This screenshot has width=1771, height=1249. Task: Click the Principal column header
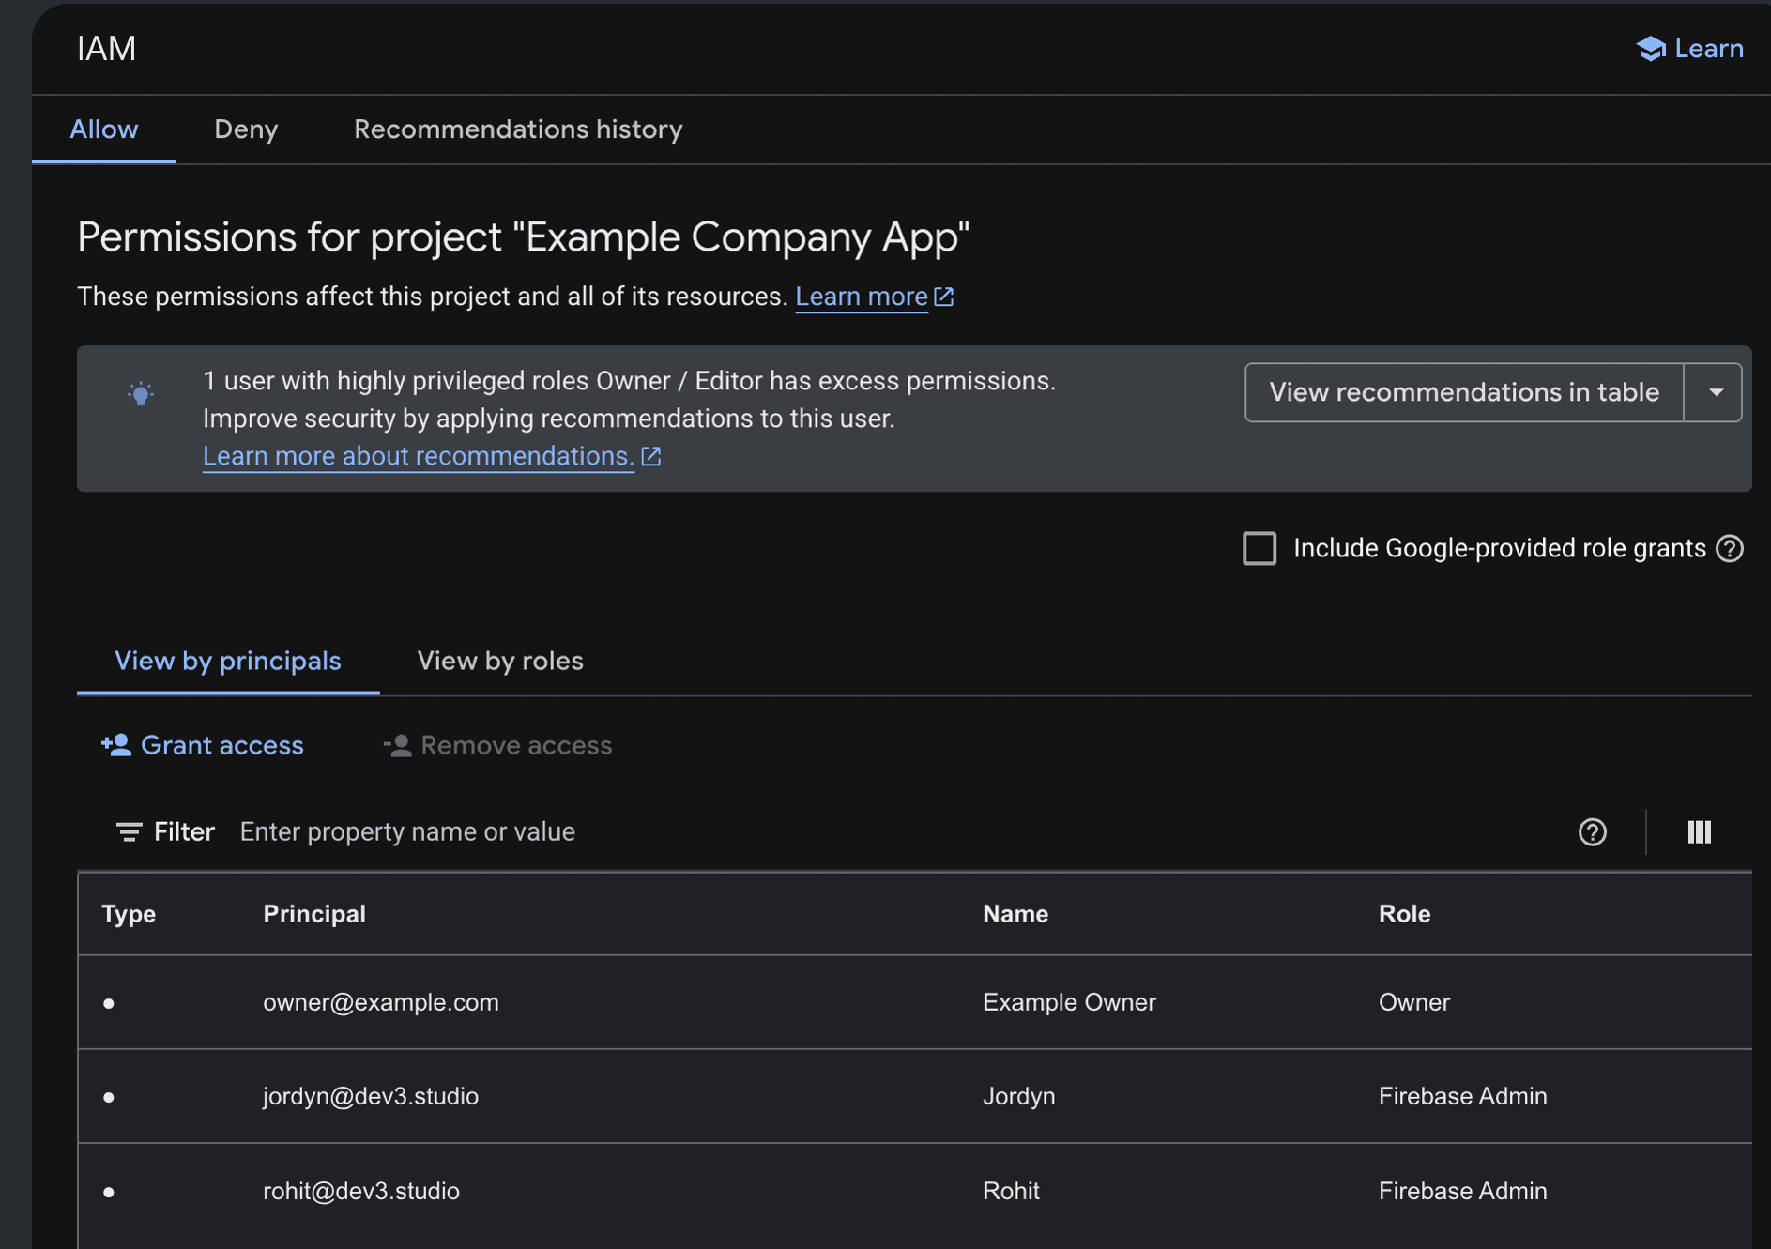tap(314, 914)
